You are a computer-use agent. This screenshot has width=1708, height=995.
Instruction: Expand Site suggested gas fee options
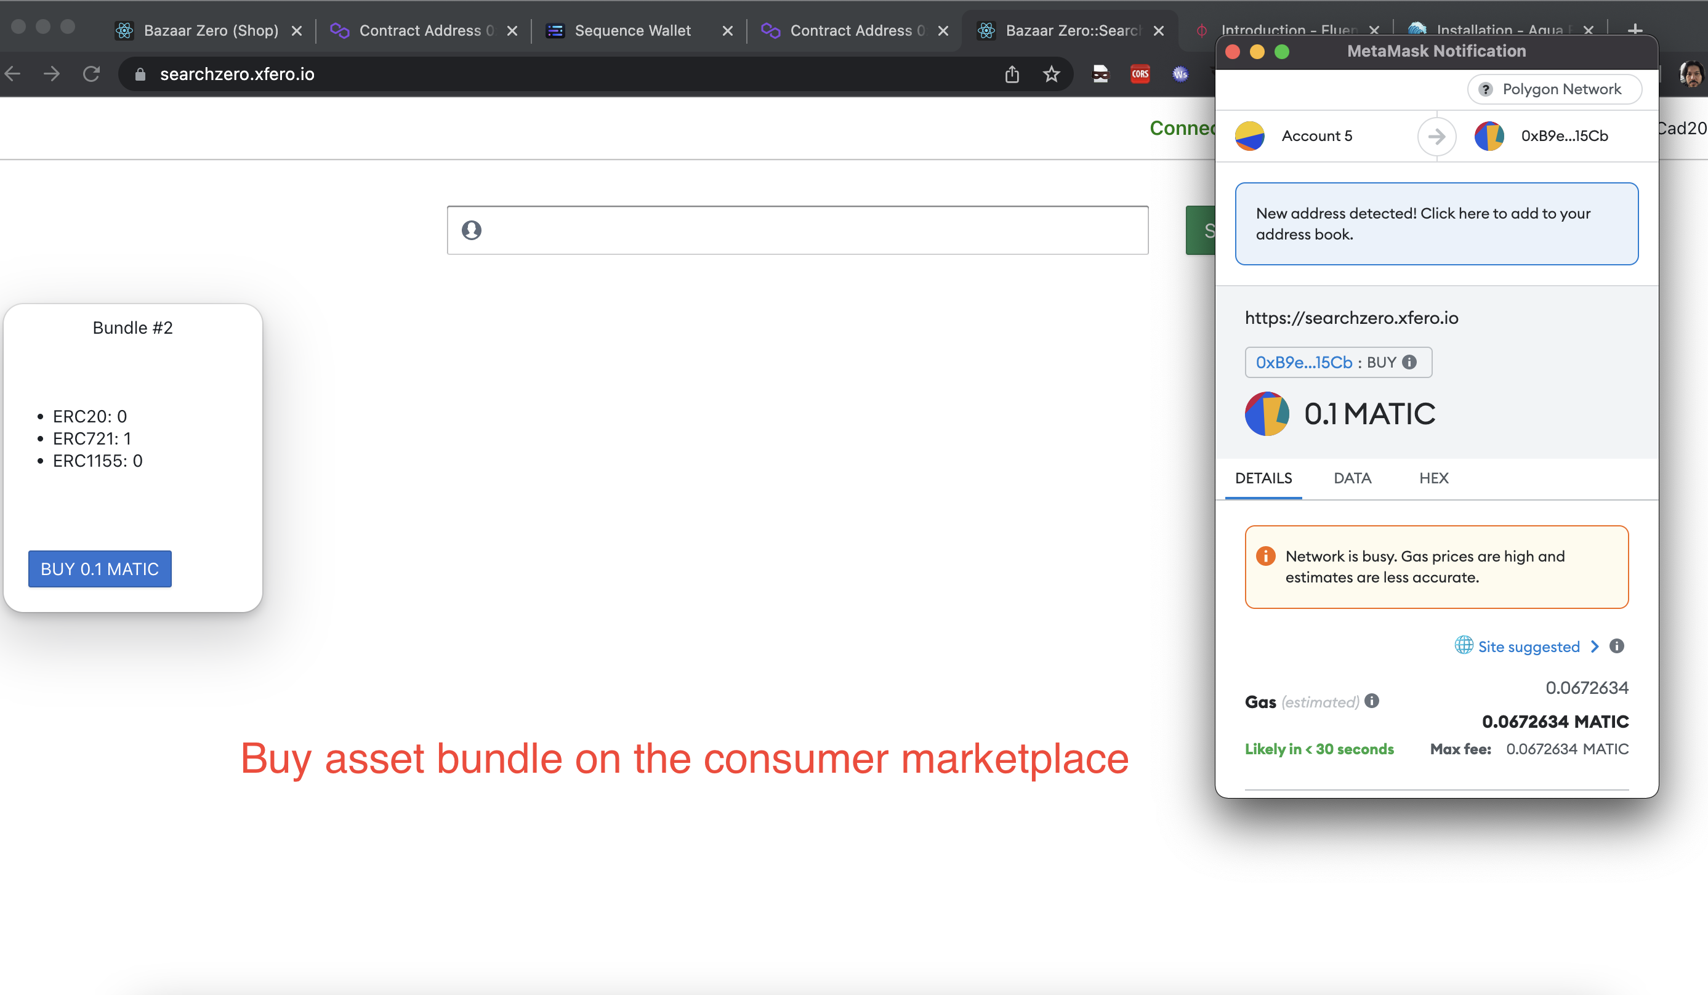(1528, 646)
